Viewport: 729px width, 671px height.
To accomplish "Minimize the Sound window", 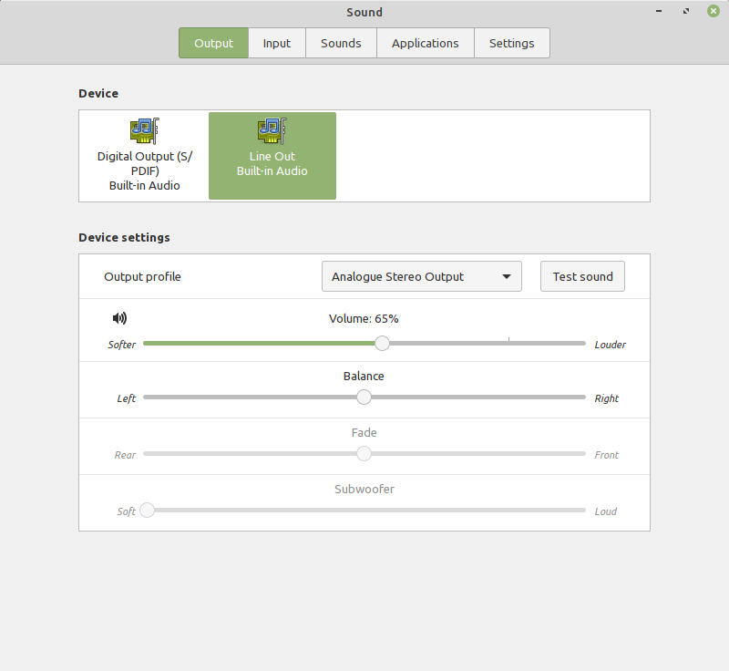I will tap(659, 11).
